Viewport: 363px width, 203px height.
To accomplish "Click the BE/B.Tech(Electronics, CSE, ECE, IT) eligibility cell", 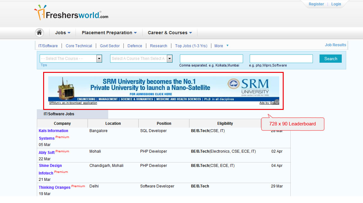I will pyautogui.click(x=223, y=151).
